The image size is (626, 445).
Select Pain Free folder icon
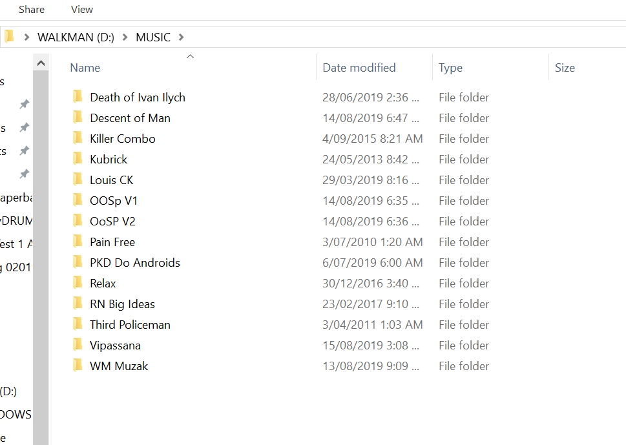[x=78, y=242]
